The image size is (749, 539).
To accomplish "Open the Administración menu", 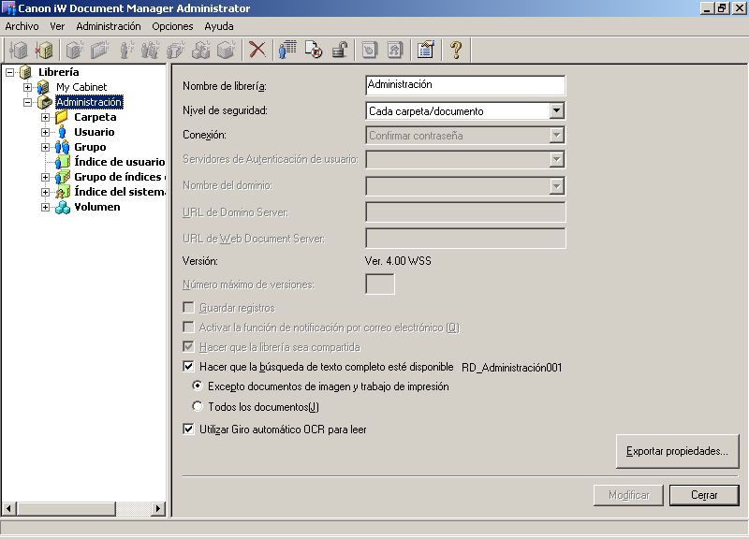I will click(x=109, y=26).
